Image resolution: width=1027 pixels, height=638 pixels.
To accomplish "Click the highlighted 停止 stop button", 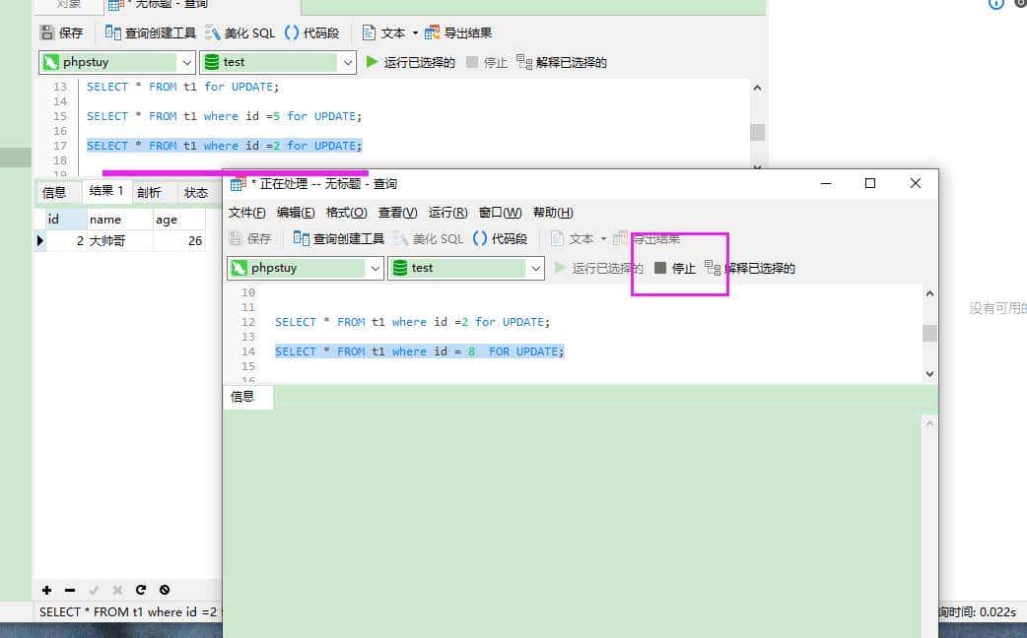I will point(678,267).
